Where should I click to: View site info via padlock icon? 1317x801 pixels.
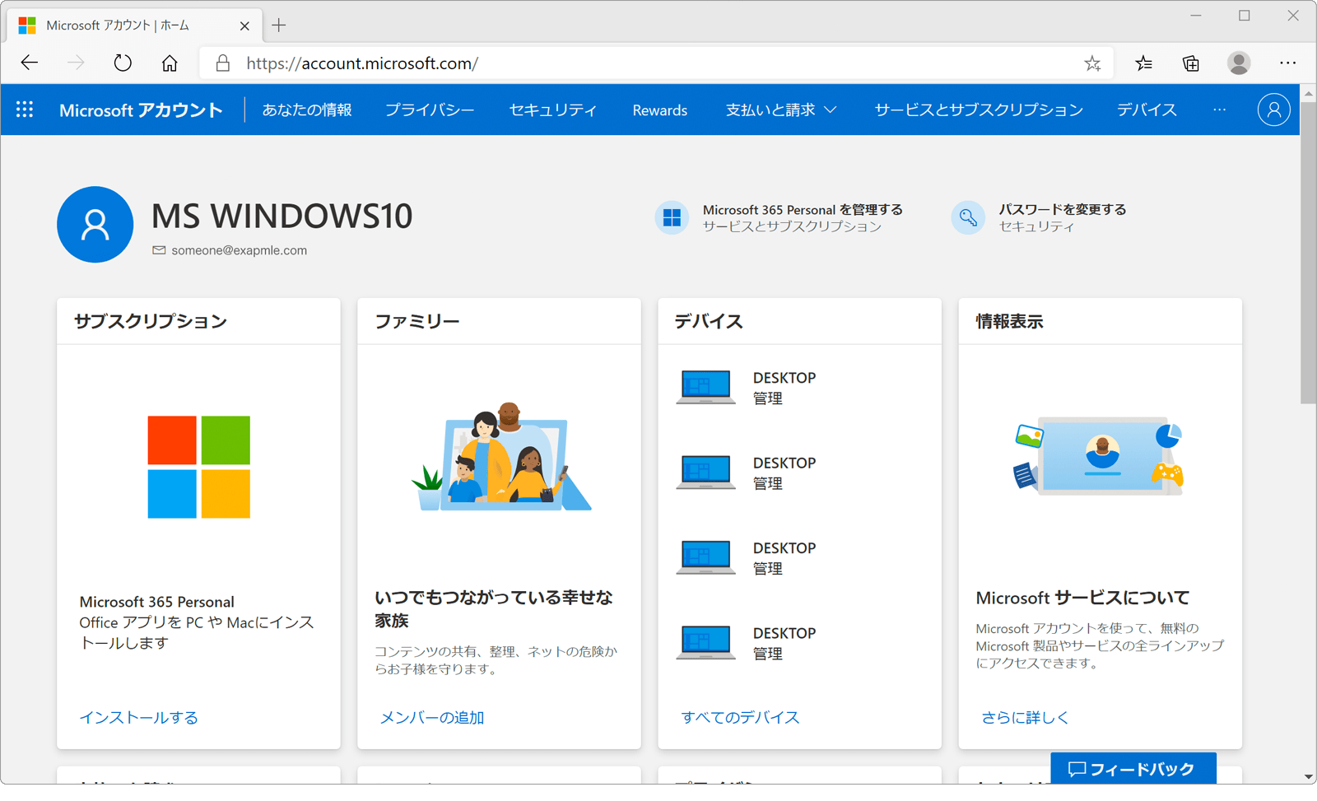tap(222, 63)
